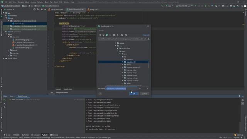Image resolution: width=247 pixels, height=139 pixels.
Task: Switch to Sync tab in Build panel
Action: (x=11, y=96)
